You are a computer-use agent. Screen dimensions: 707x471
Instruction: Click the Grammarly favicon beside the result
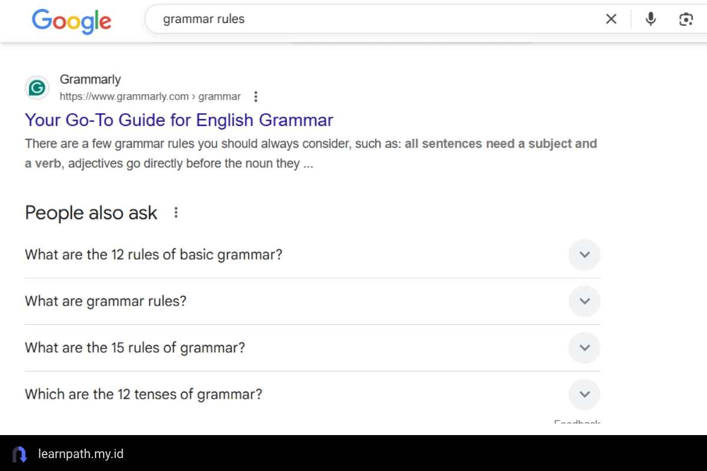click(x=37, y=88)
